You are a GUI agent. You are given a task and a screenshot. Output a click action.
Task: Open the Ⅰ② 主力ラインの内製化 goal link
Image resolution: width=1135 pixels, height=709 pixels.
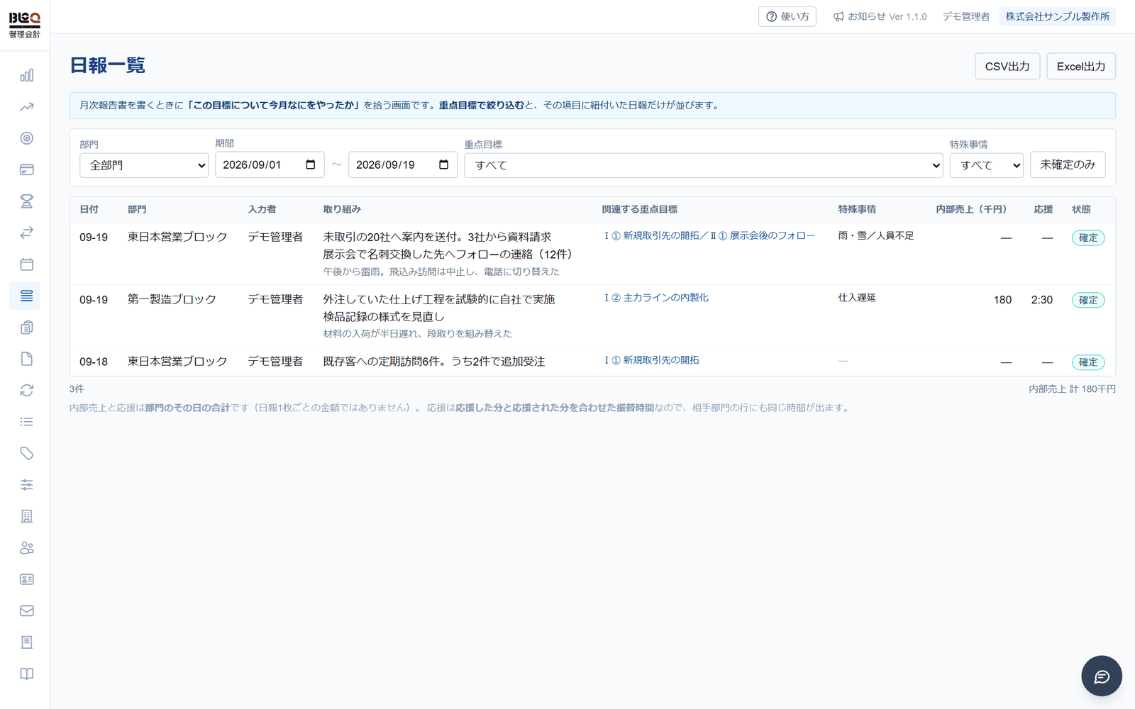pos(656,298)
